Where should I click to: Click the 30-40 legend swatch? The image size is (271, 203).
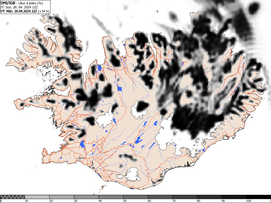pos(86,197)
